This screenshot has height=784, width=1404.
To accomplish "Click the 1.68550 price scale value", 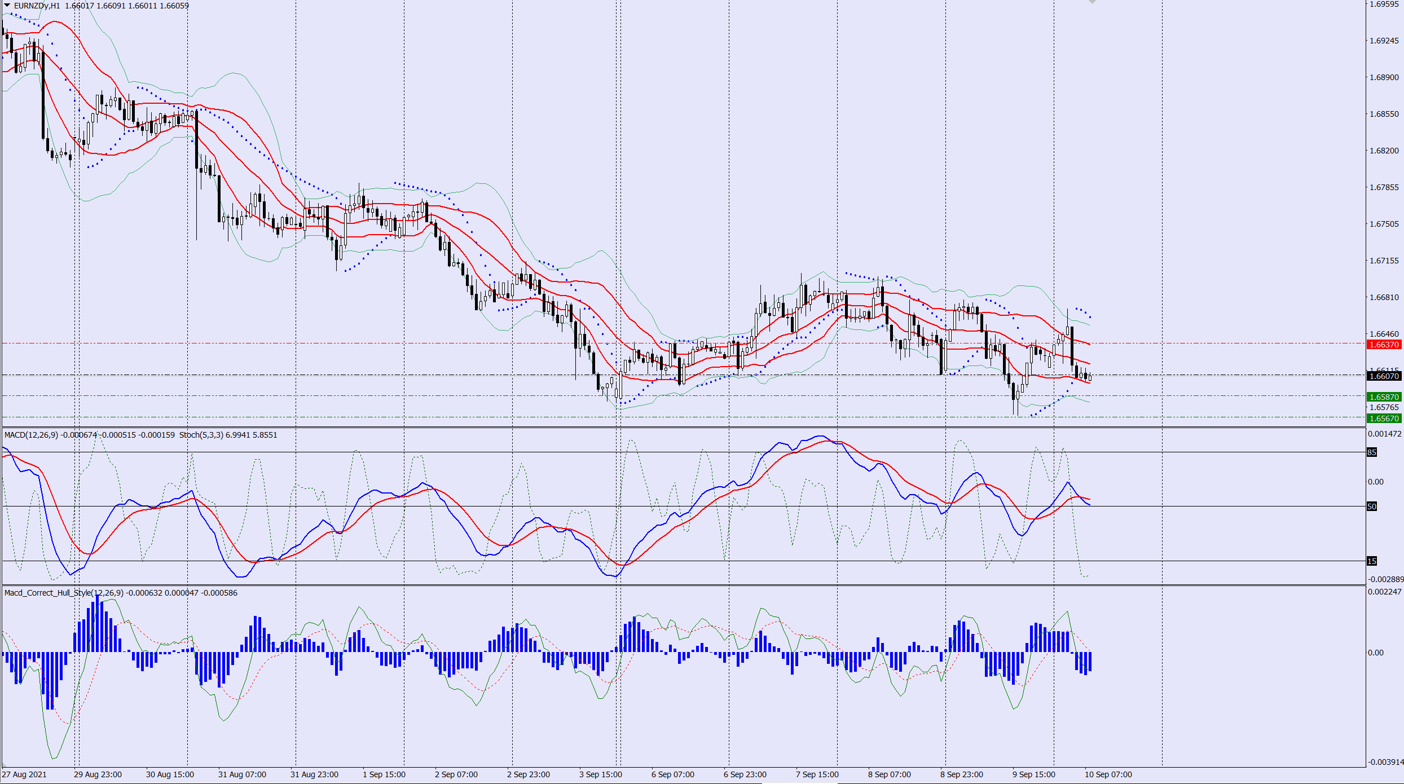I will (1384, 114).
